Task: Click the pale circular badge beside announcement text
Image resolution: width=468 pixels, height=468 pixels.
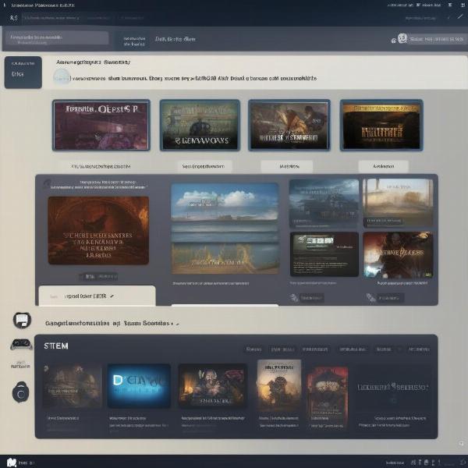Action: pos(62,77)
